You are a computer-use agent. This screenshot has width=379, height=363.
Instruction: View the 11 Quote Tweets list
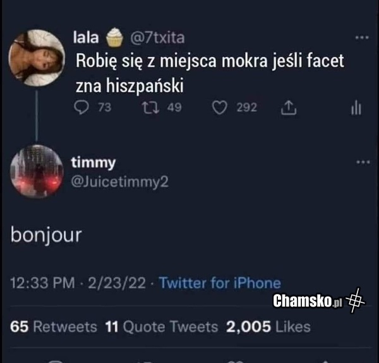coord(162,326)
